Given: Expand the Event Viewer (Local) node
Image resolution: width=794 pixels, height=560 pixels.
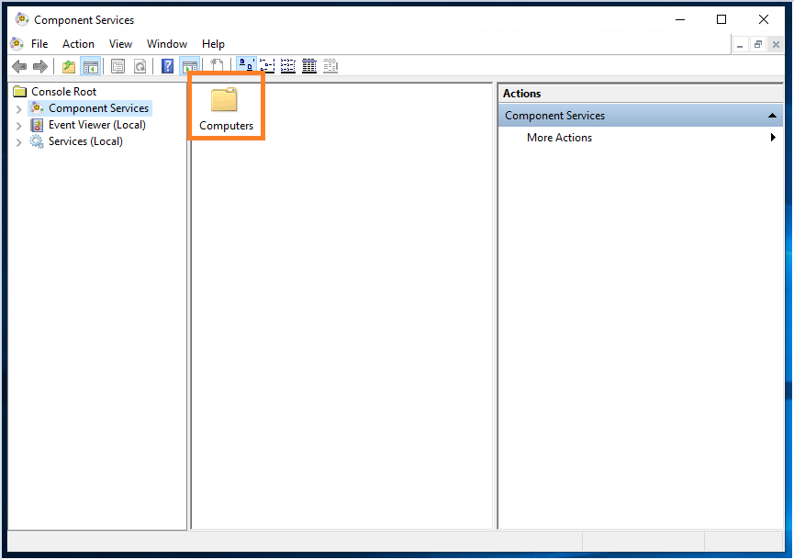Looking at the screenshot, I should point(18,126).
